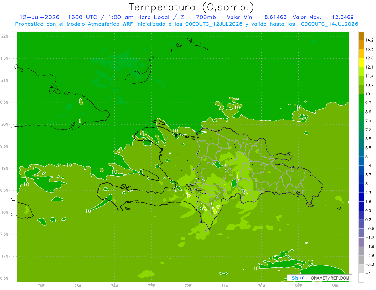Click the '21N' latitude label
The image size is (376, 290).
click(5, 80)
